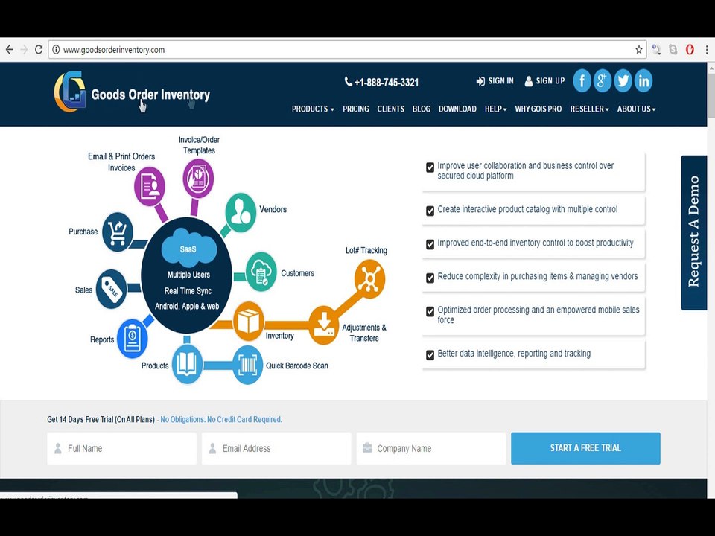Click the Opera extension icon in toolbar
This screenshot has width=715, height=536.
click(x=690, y=49)
